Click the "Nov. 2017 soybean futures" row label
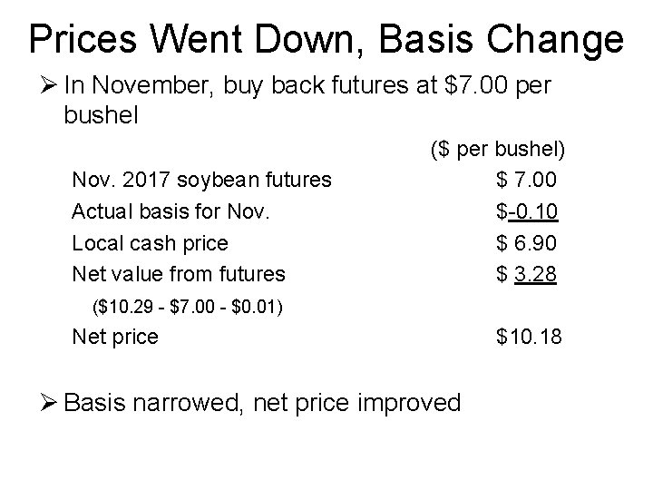 pyautogui.click(x=201, y=180)
